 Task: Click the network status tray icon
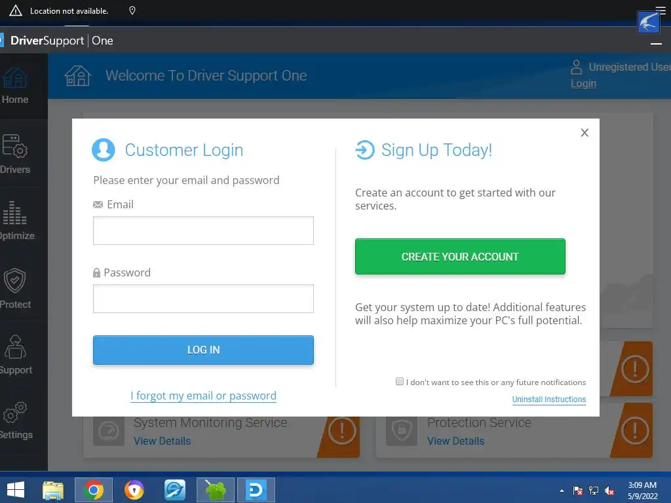(x=594, y=491)
